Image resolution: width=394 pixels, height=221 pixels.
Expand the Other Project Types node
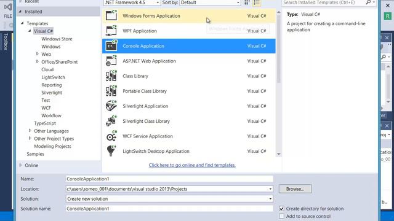(30, 138)
